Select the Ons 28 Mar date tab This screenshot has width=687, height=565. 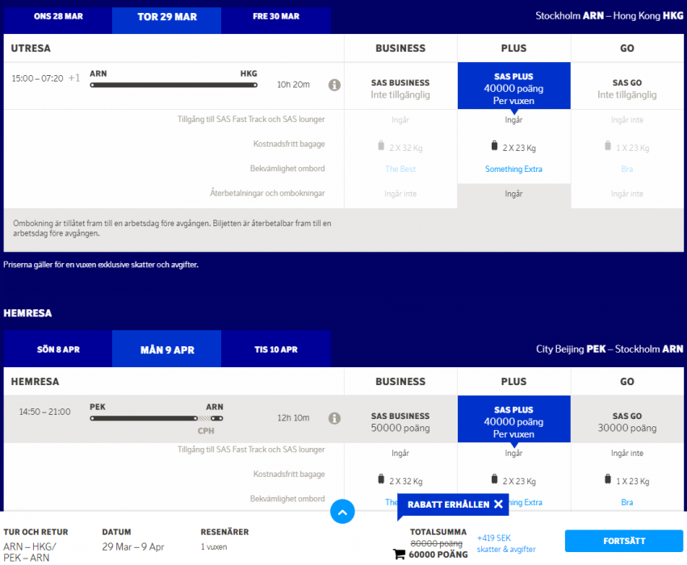click(x=57, y=17)
